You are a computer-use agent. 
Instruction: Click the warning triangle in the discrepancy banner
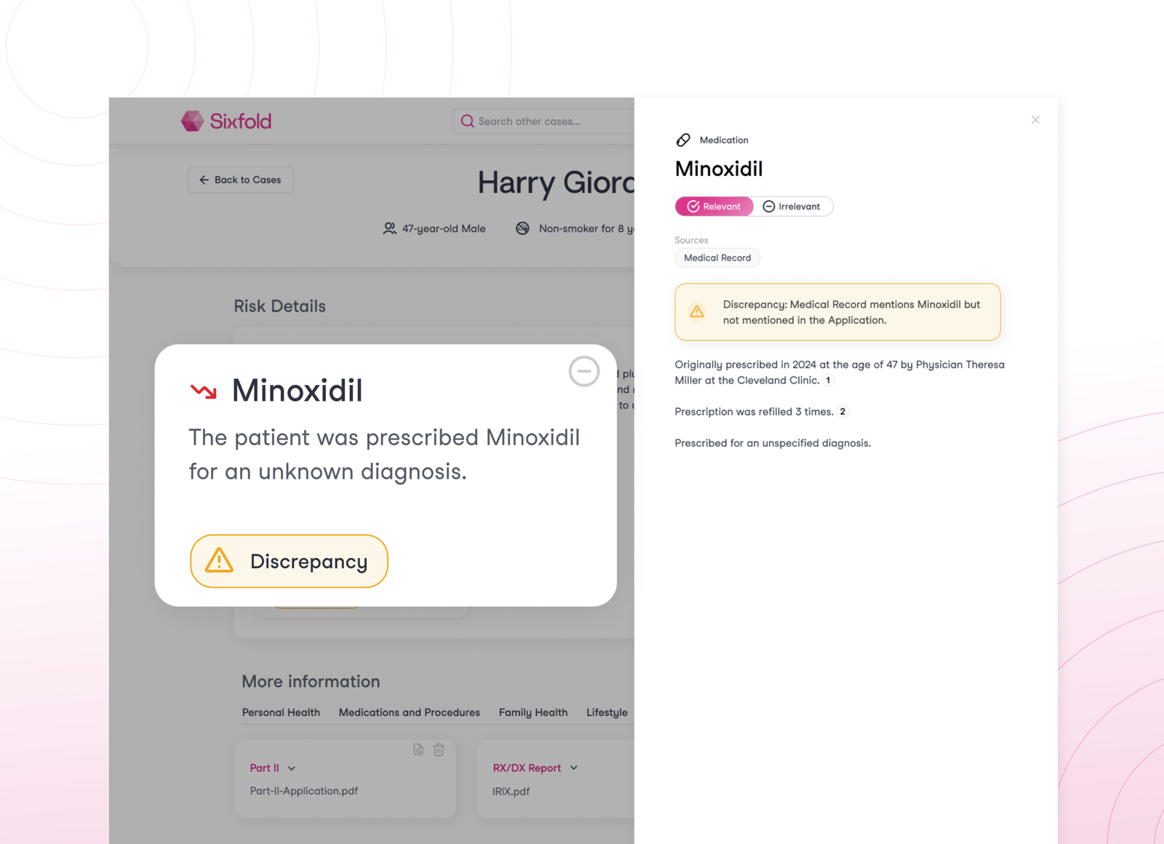pos(696,311)
